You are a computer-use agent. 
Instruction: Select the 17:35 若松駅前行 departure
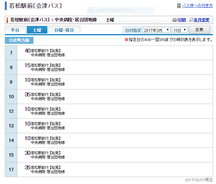click(45, 170)
